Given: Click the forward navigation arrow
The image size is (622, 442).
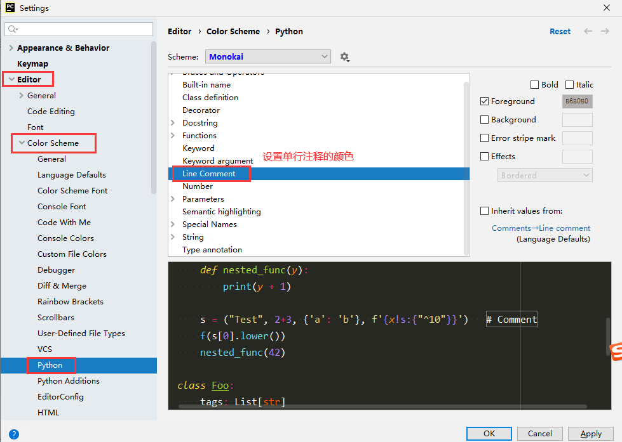Looking at the screenshot, I should pyautogui.click(x=605, y=31).
